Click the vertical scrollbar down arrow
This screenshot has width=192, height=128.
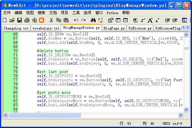click(x=186, y=109)
